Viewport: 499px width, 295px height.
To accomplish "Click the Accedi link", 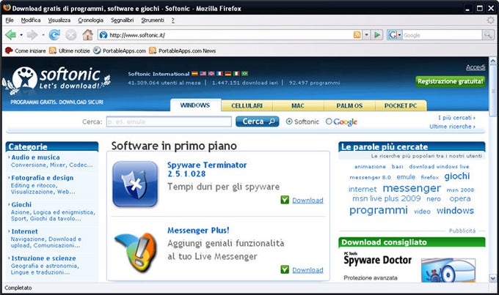I will [476, 67].
